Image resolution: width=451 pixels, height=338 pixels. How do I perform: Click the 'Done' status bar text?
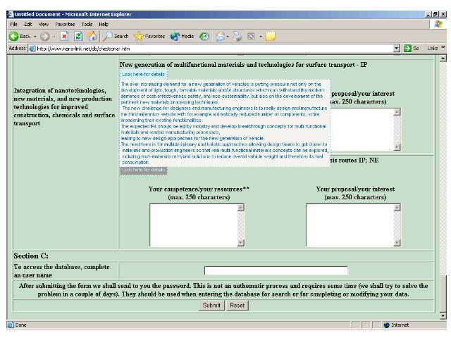click(20, 325)
